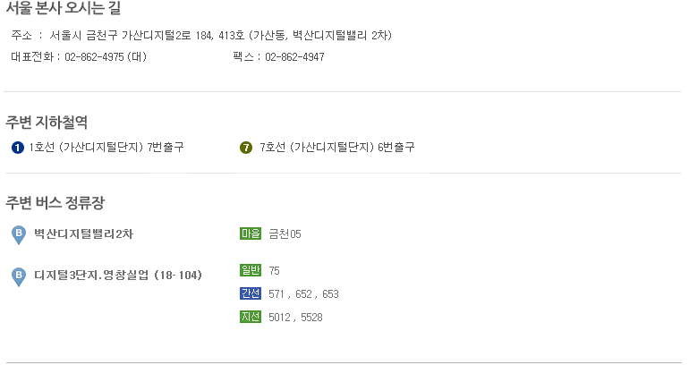Click bus stop pin for 디지털3단지.영창실업
The image size is (689, 382).
coord(19,277)
